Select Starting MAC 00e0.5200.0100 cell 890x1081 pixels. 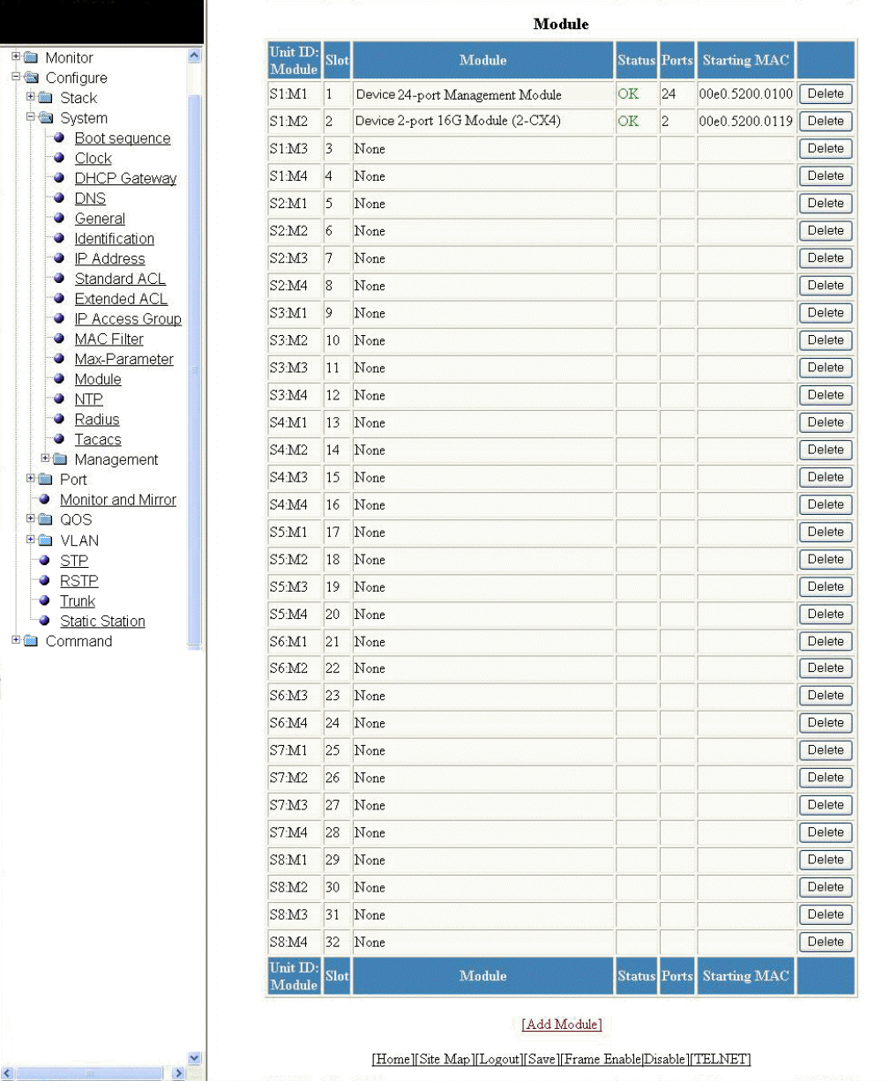pyautogui.click(x=746, y=93)
